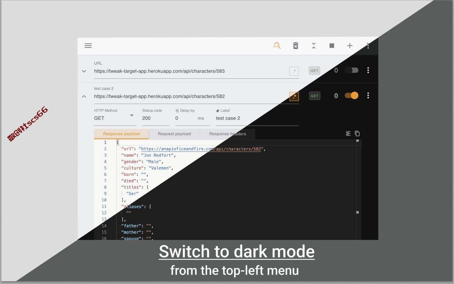Expand the characters/583 rule chevron
This screenshot has height=284, width=454.
click(84, 71)
